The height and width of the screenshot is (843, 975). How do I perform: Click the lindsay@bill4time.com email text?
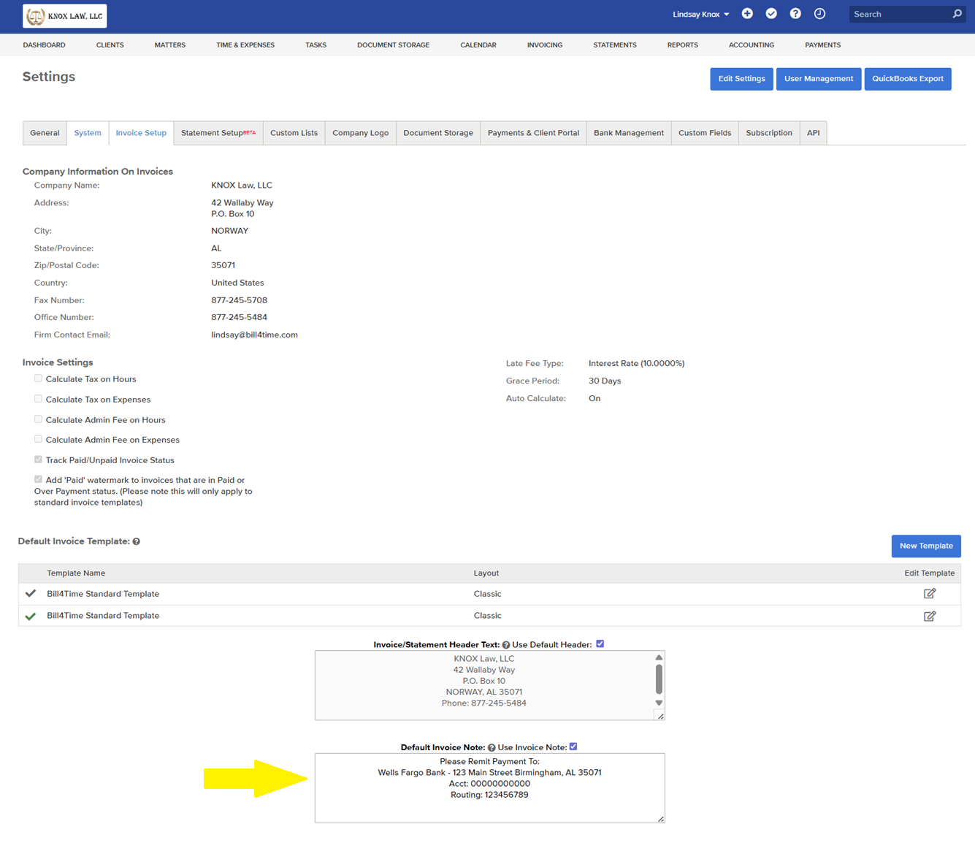tap(254, 335)
